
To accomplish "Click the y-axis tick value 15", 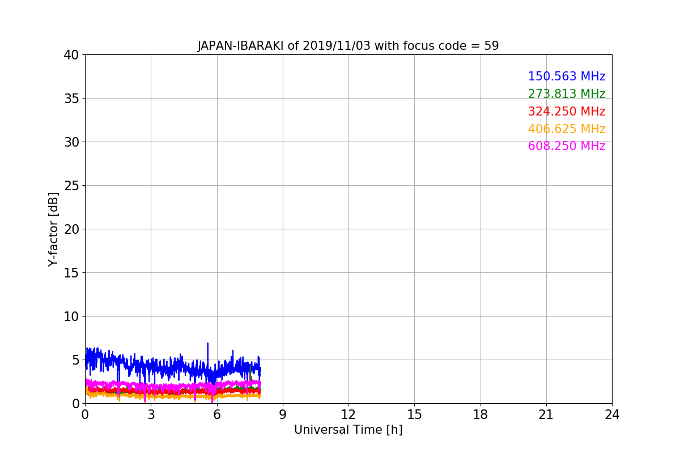I will tap(71, 273).
